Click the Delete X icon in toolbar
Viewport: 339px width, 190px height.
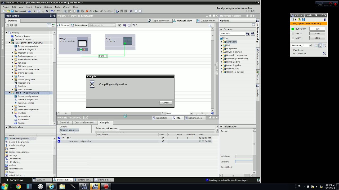click(47, 11)
